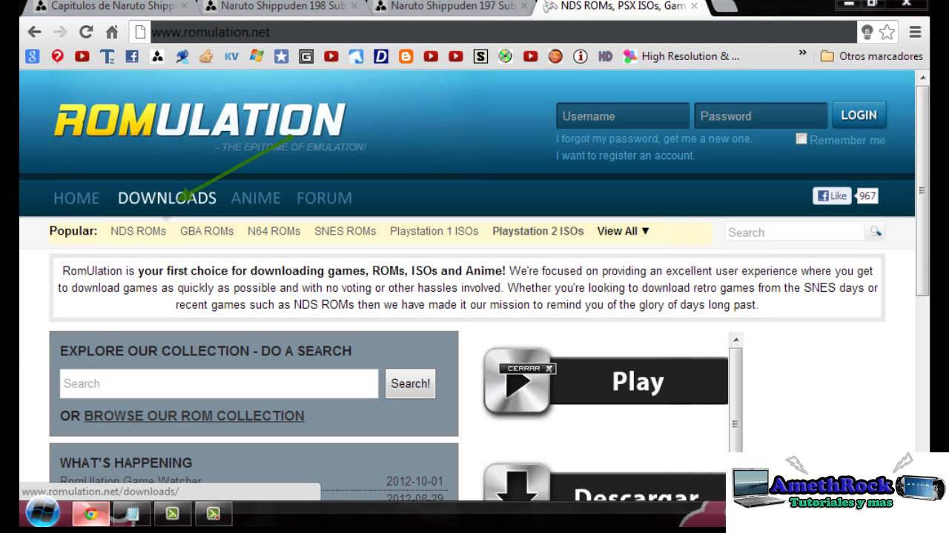This screenshot has height=533, width=949.
Task: Open the Facebook bookmark icon
Action: [132, 56]
